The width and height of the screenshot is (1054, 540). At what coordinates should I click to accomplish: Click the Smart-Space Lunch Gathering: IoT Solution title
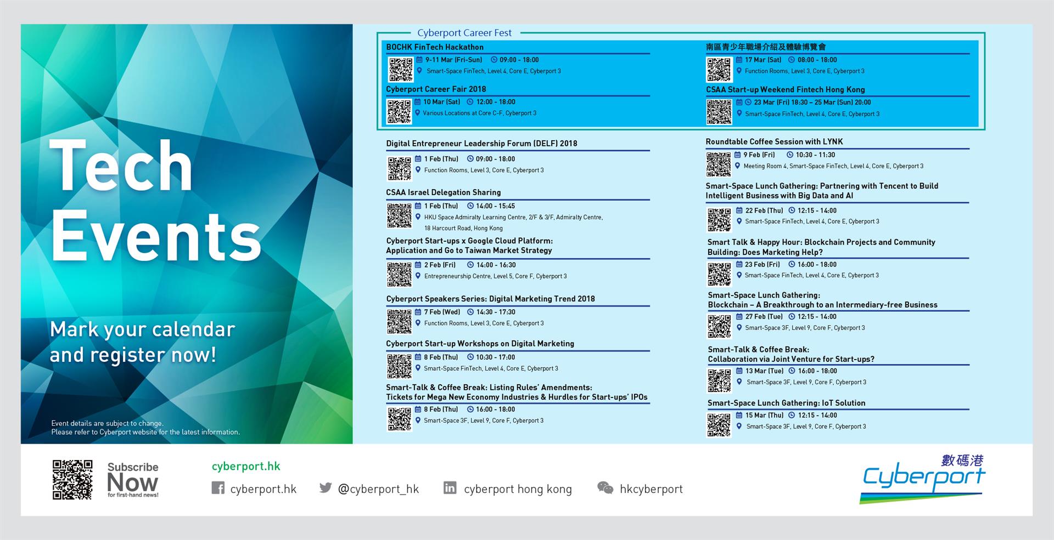point(786,403)
